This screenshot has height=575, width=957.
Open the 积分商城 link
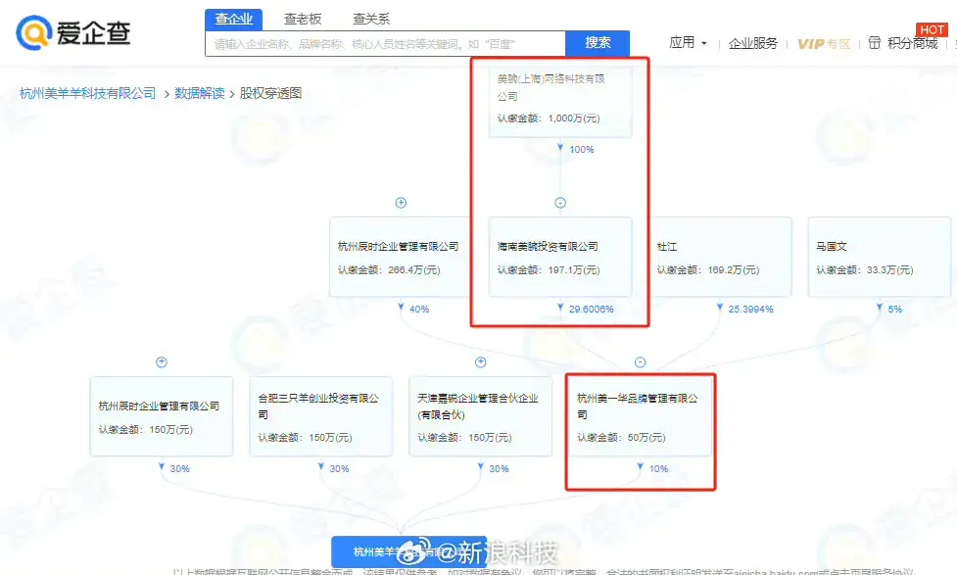(x=913, y=43)
